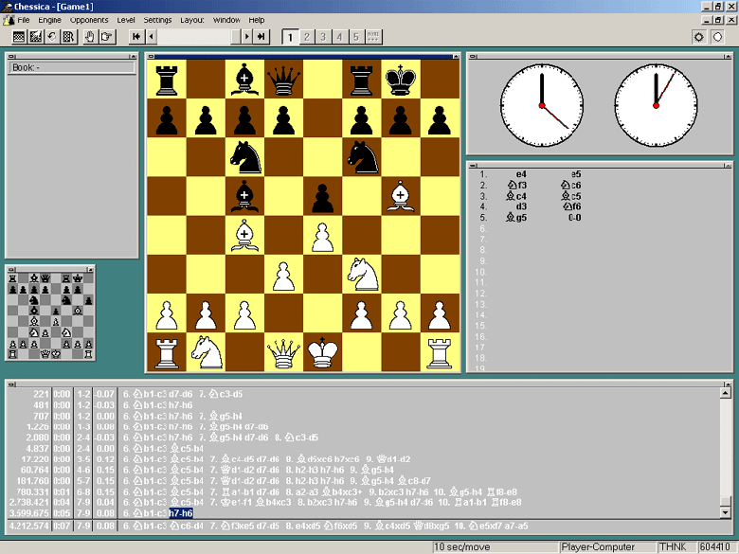Click the black sun-shaped circle toolbar icon
Image resolution: width=739 pixels, height=554 pixels.
click(x=699, y=37)
